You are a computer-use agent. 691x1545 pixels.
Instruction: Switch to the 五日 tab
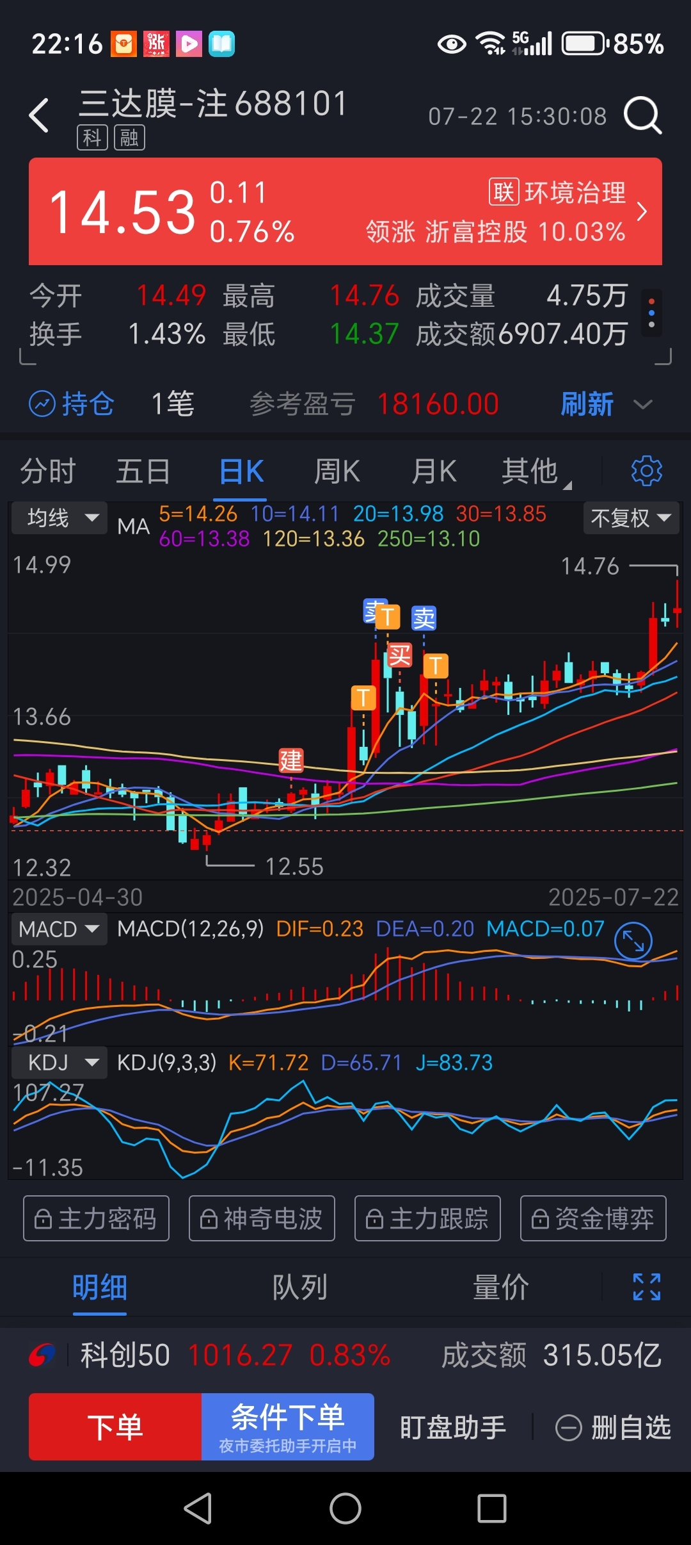click(x=143, y=471)
